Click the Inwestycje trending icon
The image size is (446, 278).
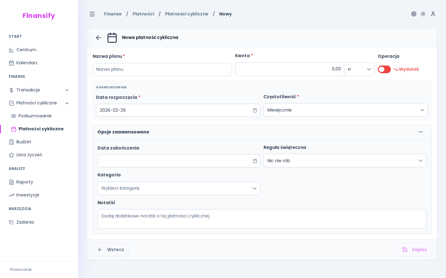tap(11, 195)
